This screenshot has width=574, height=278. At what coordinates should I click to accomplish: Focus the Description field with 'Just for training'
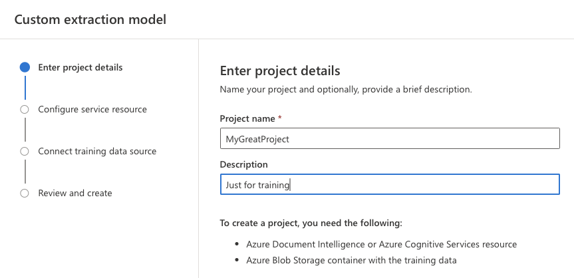(x=389, y=184)
